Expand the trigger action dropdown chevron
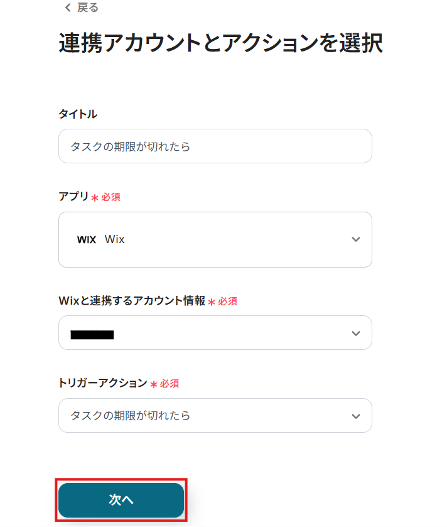447x527 pixels. pos(356,416)
